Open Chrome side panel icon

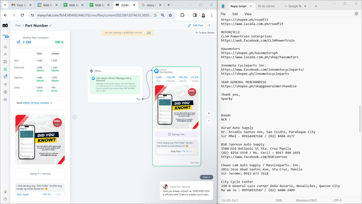[x=195, y=15]
